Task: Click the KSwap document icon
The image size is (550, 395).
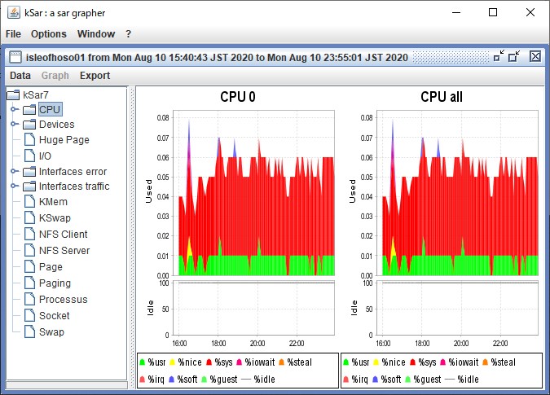Action: point(30,217)
